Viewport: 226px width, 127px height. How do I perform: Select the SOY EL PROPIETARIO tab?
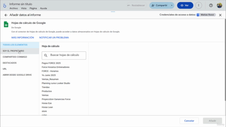pyautogui.click(x=20, y=51)
